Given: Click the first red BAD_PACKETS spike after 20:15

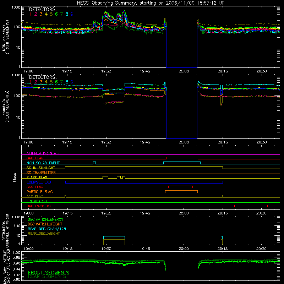Looking at the screenshot, I should tap(235, 206).
